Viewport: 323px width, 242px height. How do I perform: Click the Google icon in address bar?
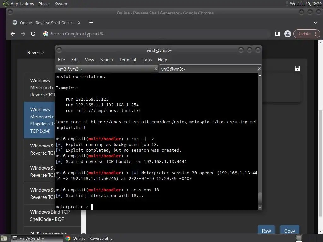pos(46,34)
